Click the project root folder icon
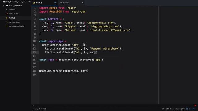 coord(4,2)
